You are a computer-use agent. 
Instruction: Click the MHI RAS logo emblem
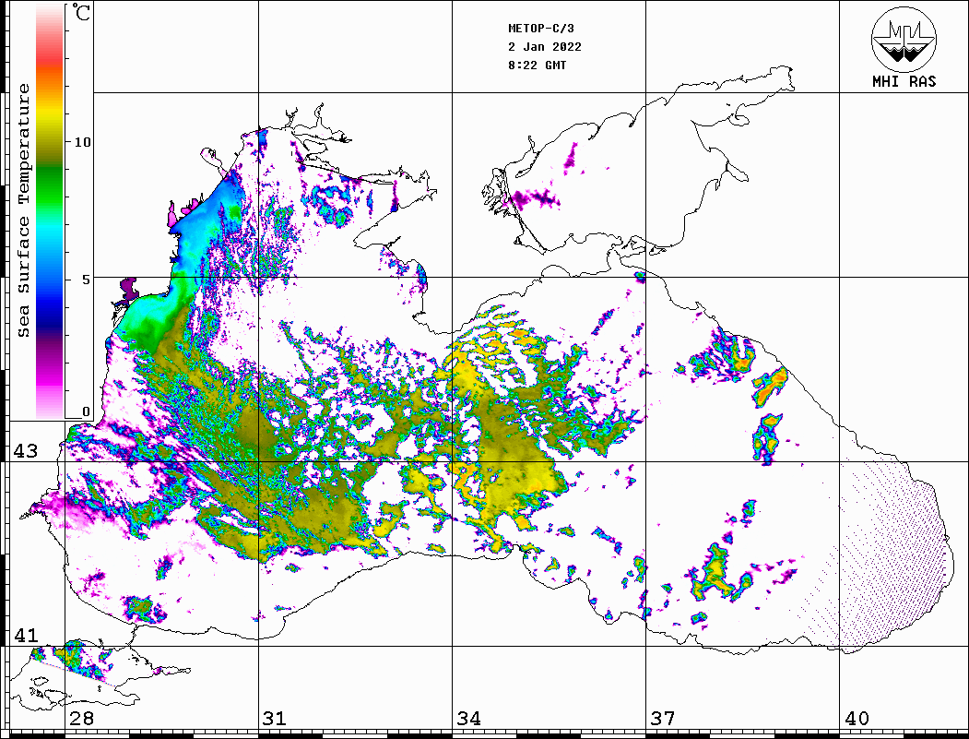(904, 39)
